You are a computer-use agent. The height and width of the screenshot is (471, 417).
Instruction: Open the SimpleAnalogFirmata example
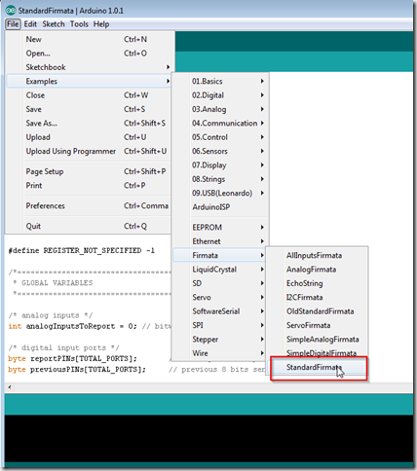click(318, 339)
